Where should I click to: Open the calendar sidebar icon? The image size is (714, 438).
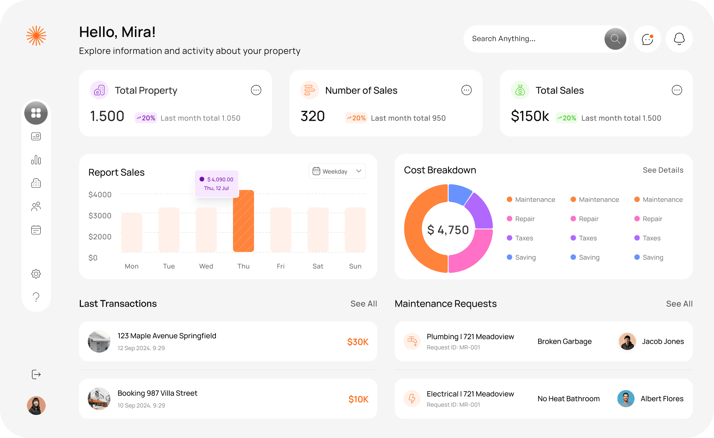(x=36, y=230)
